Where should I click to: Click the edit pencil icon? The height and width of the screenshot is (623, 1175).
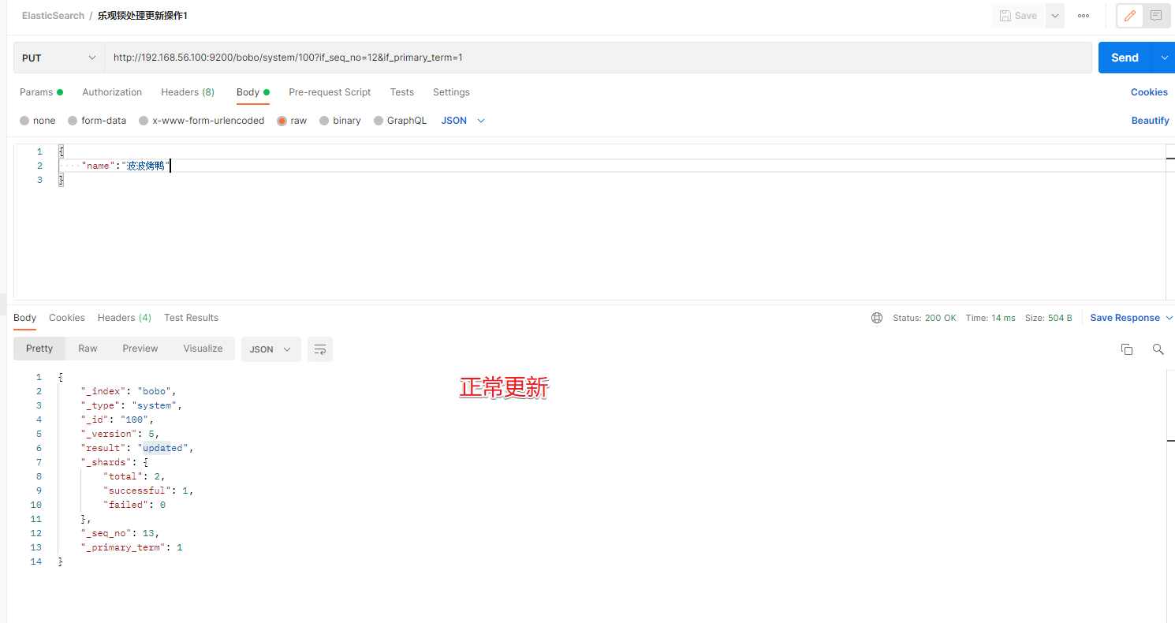1129,16
